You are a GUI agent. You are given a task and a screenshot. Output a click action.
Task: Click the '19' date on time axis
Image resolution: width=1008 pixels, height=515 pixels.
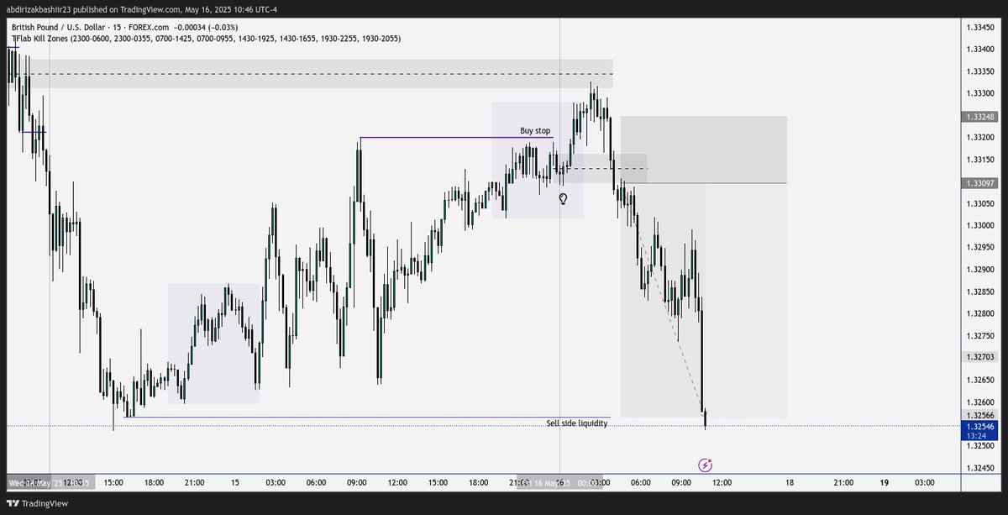[884, 482]
